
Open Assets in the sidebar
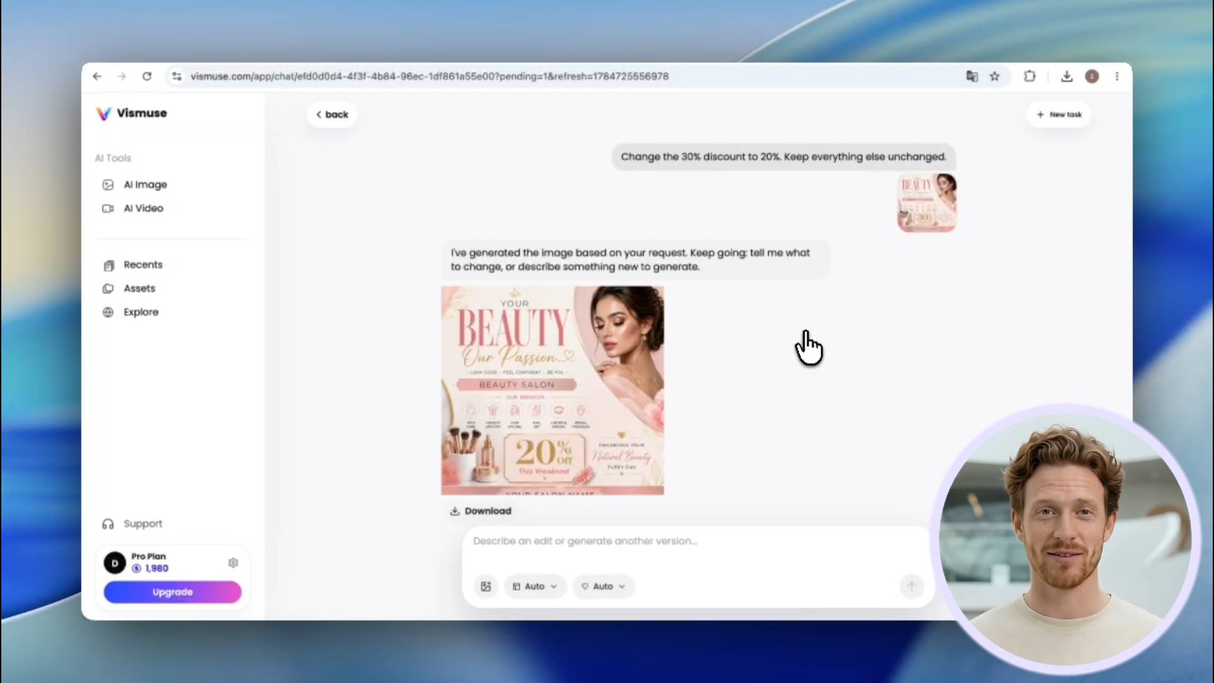point(129,288)
